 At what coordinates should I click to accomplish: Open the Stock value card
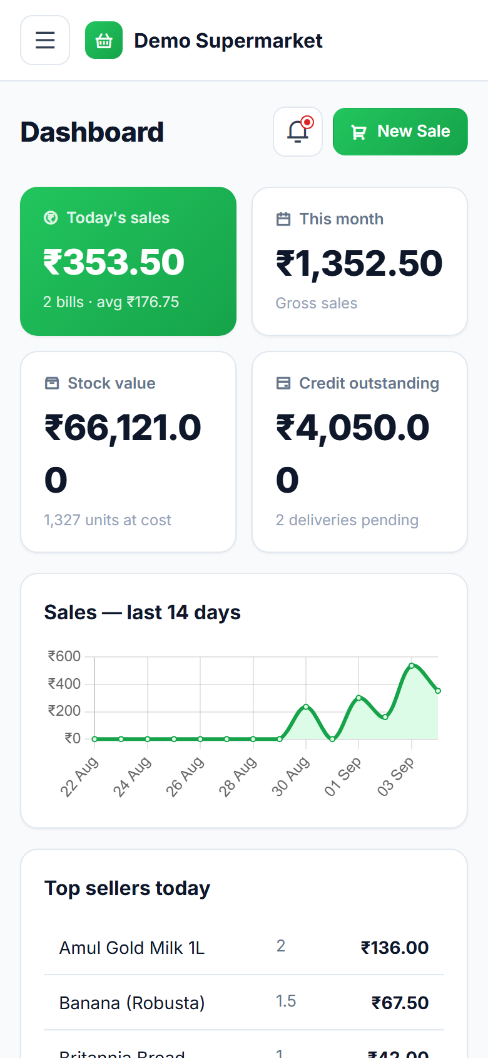pyautogui.click(x=128, y=452)
